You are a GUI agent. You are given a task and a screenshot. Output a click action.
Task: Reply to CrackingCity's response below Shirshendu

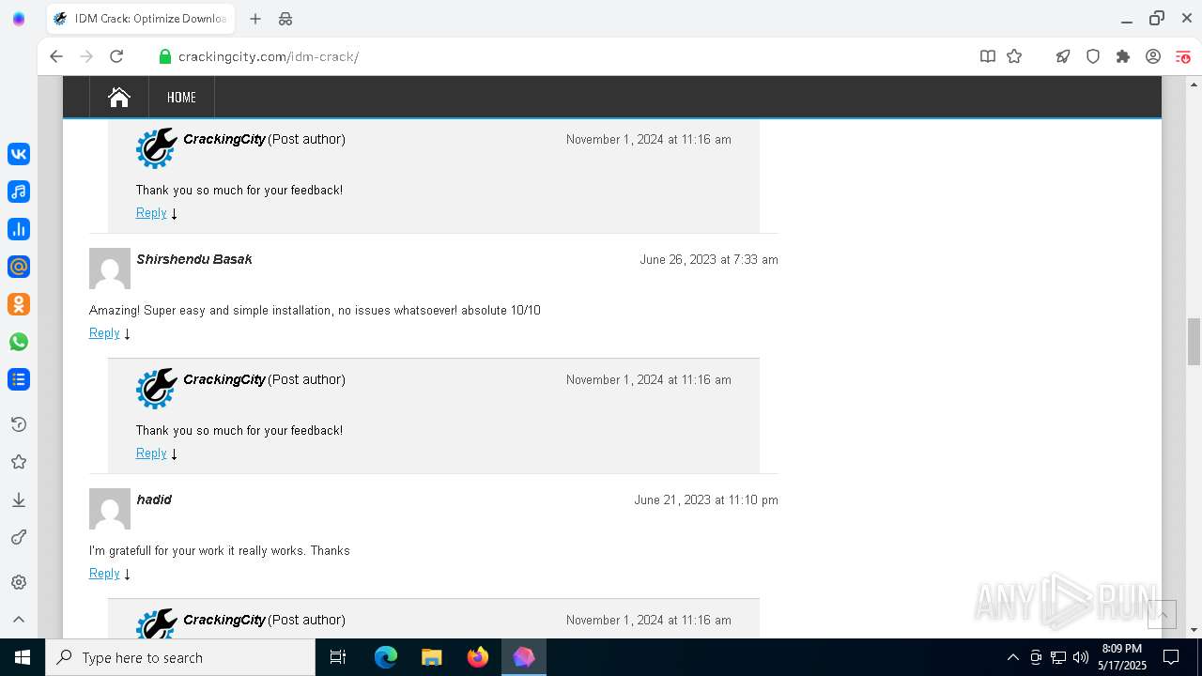[x=151, y=453]
